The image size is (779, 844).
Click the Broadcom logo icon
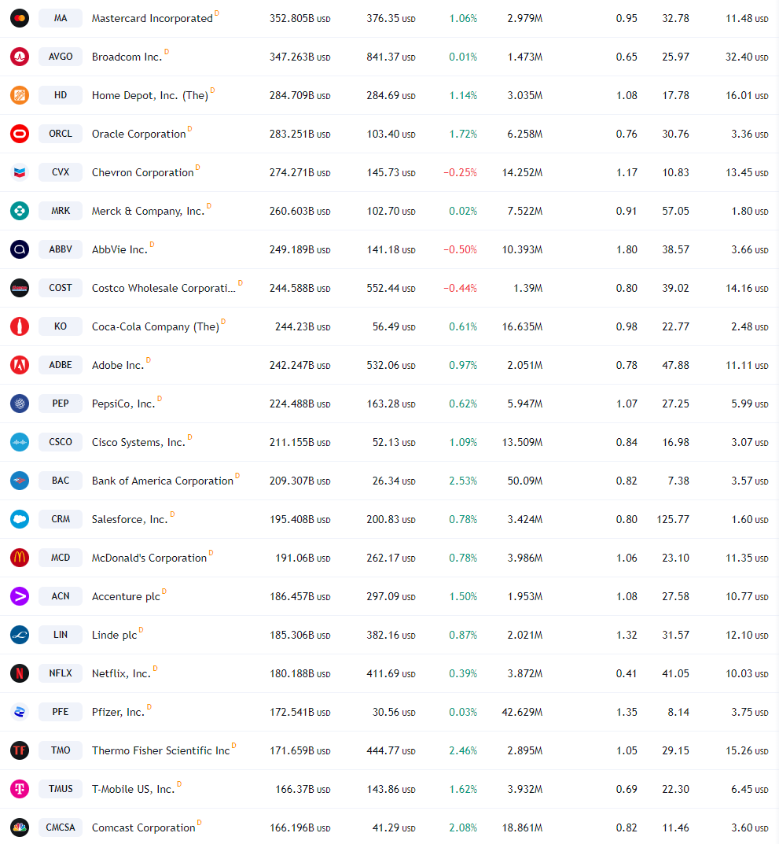pos(20,57)
